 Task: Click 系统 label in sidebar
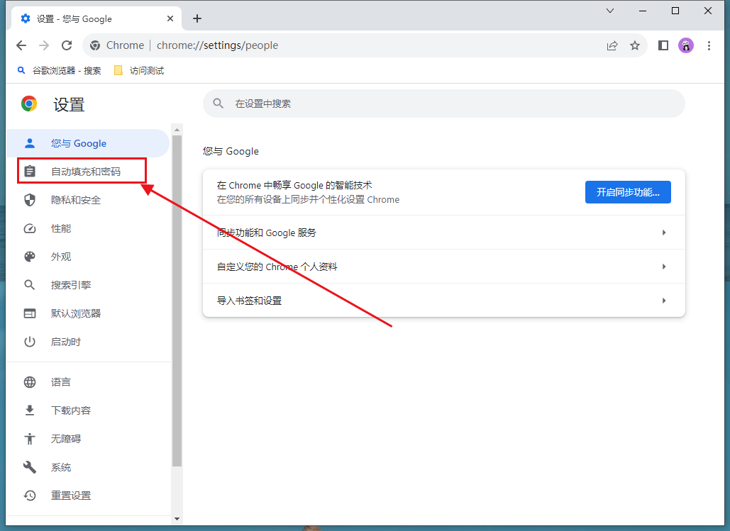pyautogui.click(x=60, y=467)
